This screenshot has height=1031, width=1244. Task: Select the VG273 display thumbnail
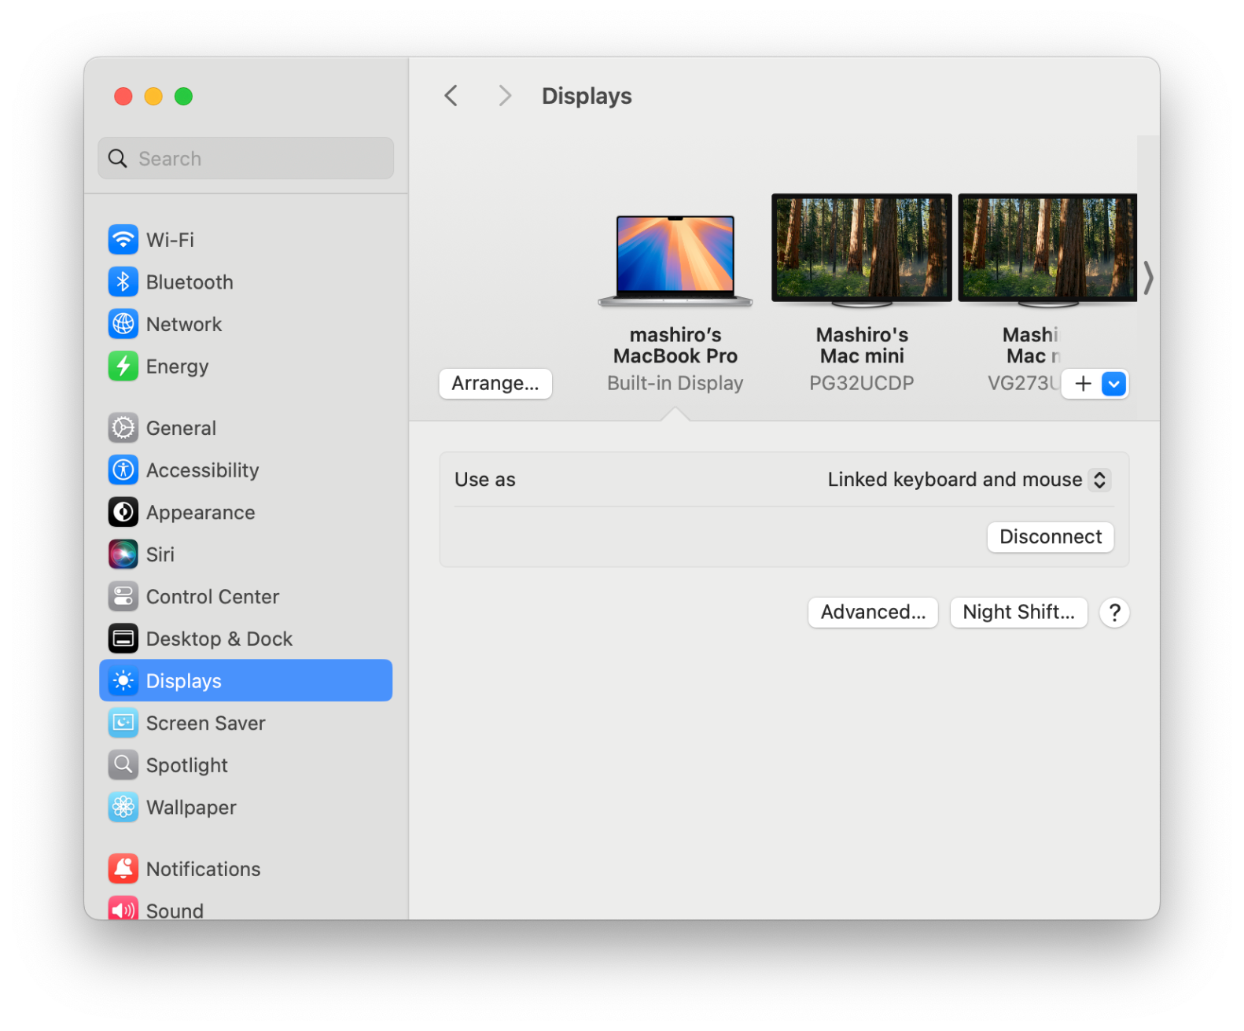[x=1047, y=249]
